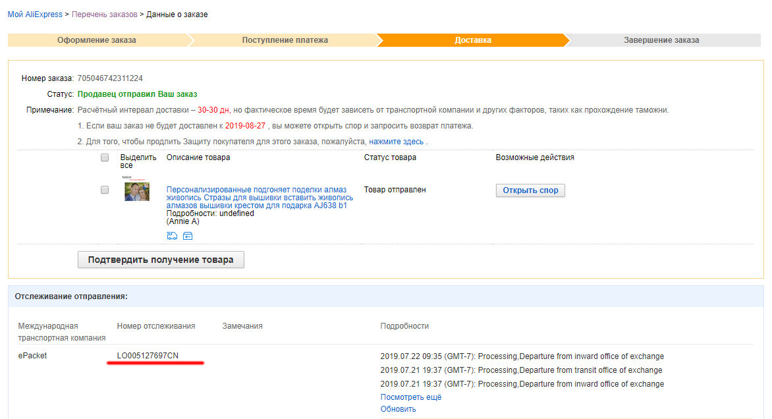Click order number 705046742311224
772x419 pixels.
pos(110,78)
